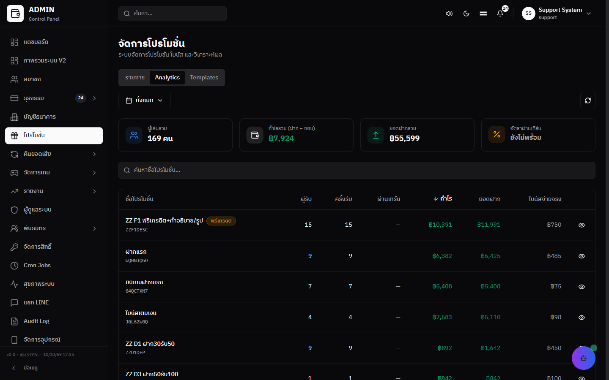
Task: Expand รายงาน reports submenu
Action: pyautogui.click(x=94, y=191)
